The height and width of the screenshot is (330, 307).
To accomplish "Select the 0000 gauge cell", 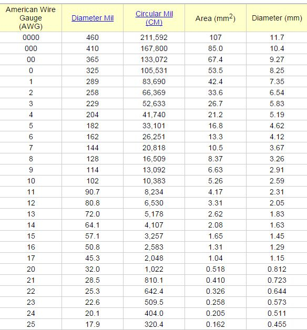I will click(30, 38).
